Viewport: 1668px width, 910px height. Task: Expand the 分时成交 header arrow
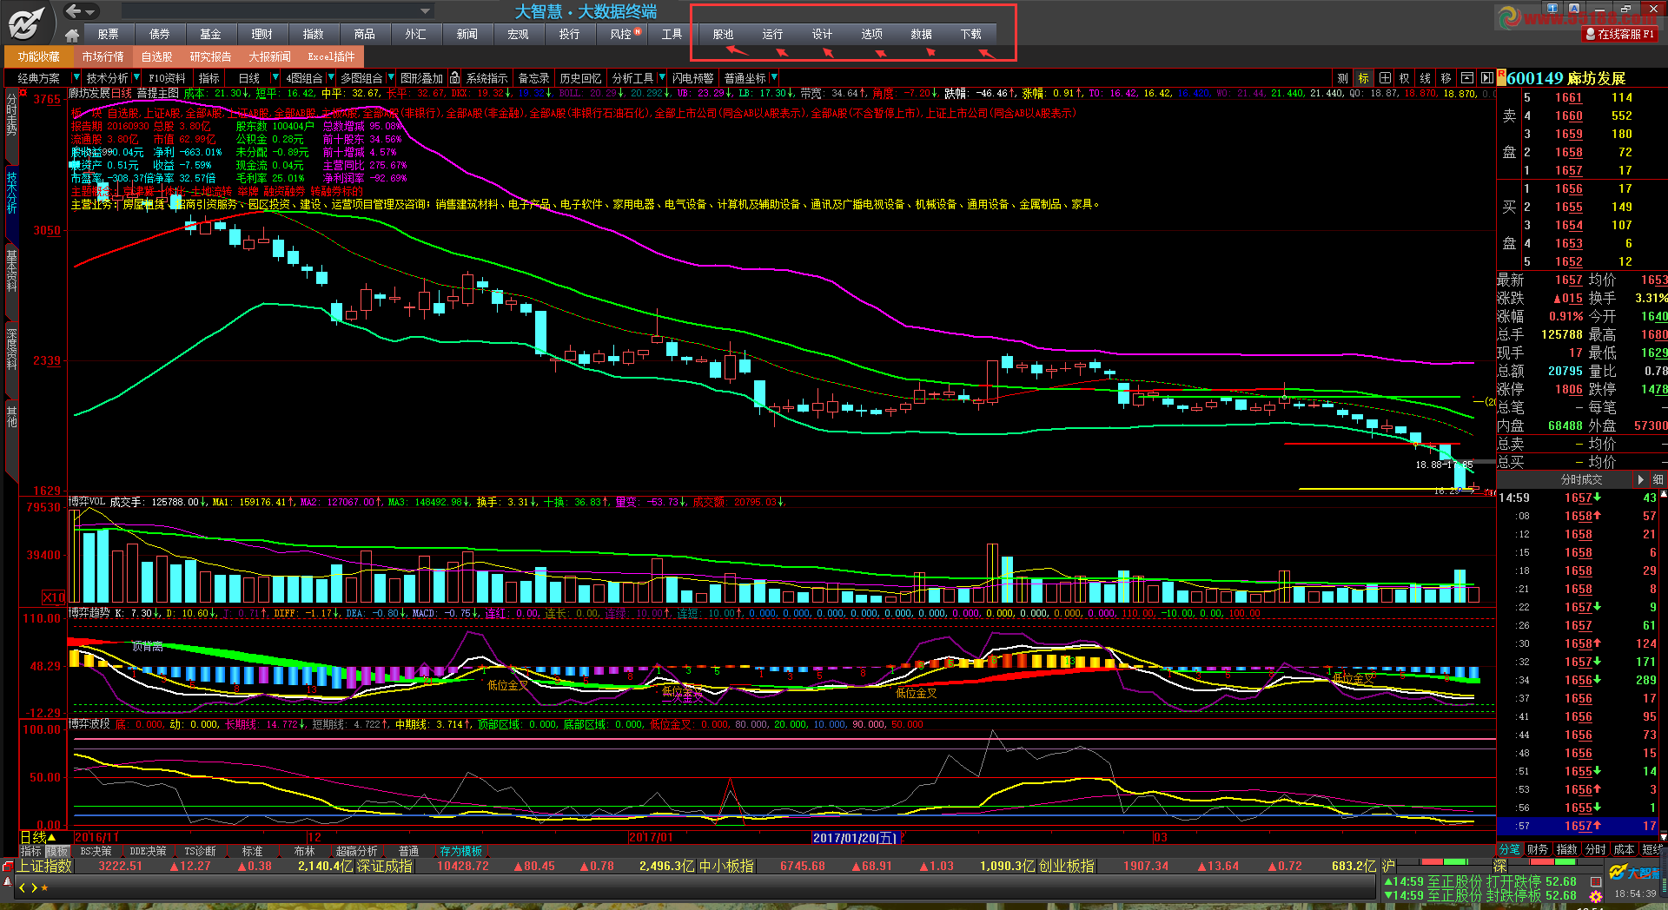click(1640, 479)
